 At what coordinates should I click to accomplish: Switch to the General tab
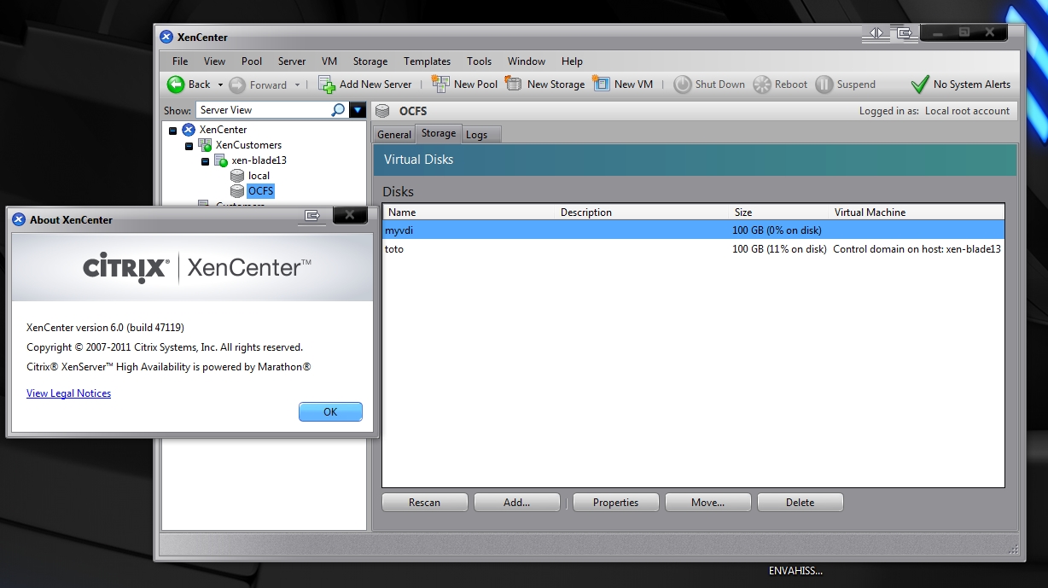click(x=394, y=135)
